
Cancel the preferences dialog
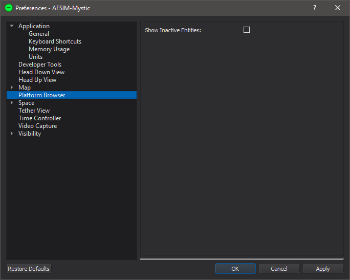tap(279, 268)
